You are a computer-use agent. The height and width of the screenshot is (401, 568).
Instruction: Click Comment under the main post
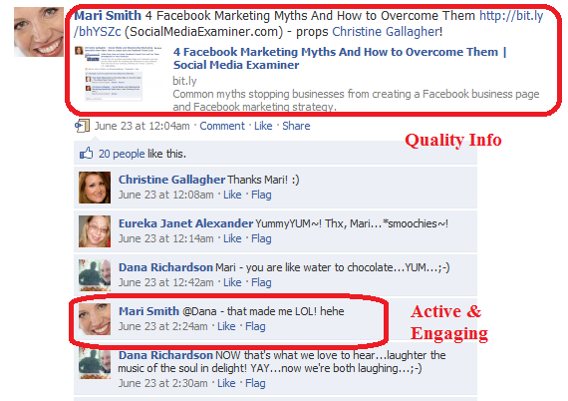[222, 126]
